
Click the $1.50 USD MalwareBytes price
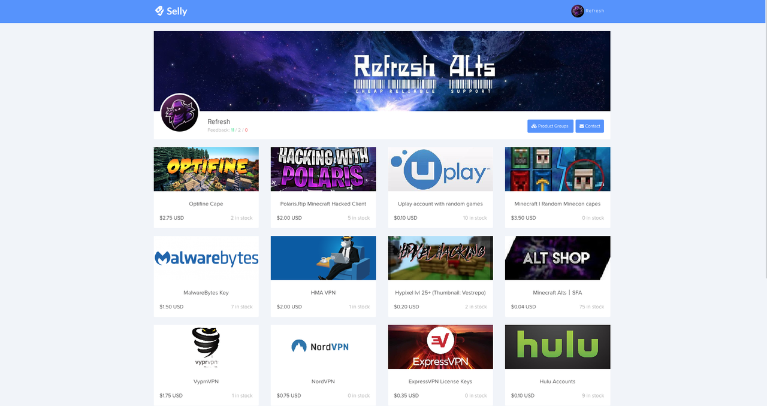point(171,307)
